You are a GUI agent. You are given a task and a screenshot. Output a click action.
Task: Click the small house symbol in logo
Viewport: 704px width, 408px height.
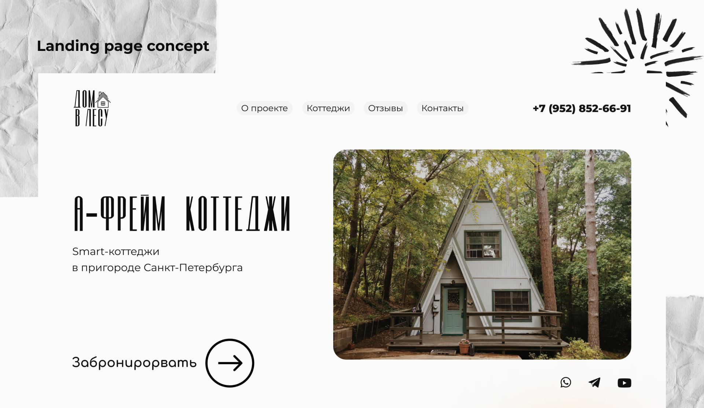point(103,100)
